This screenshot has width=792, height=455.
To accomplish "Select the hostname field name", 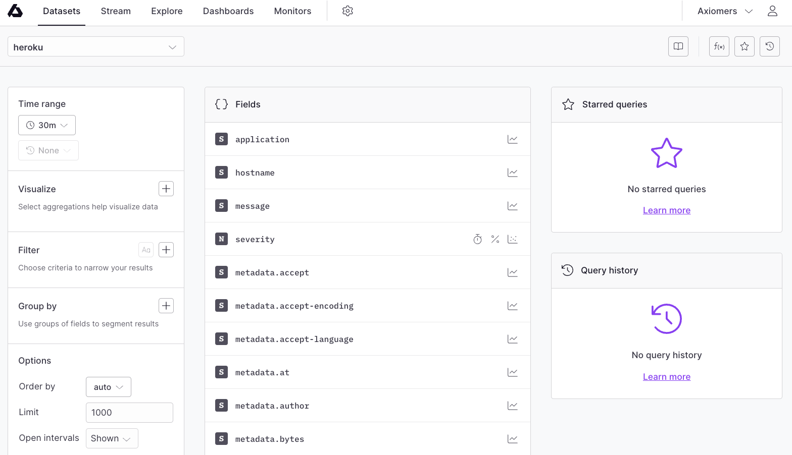I will point(255,173).
